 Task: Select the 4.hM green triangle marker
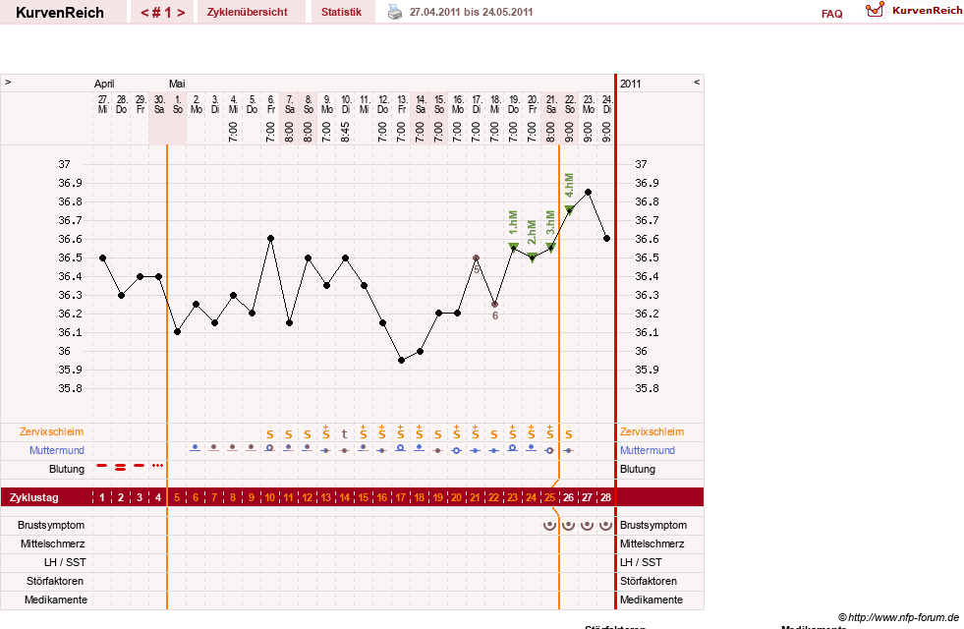(x=569, y=209)
